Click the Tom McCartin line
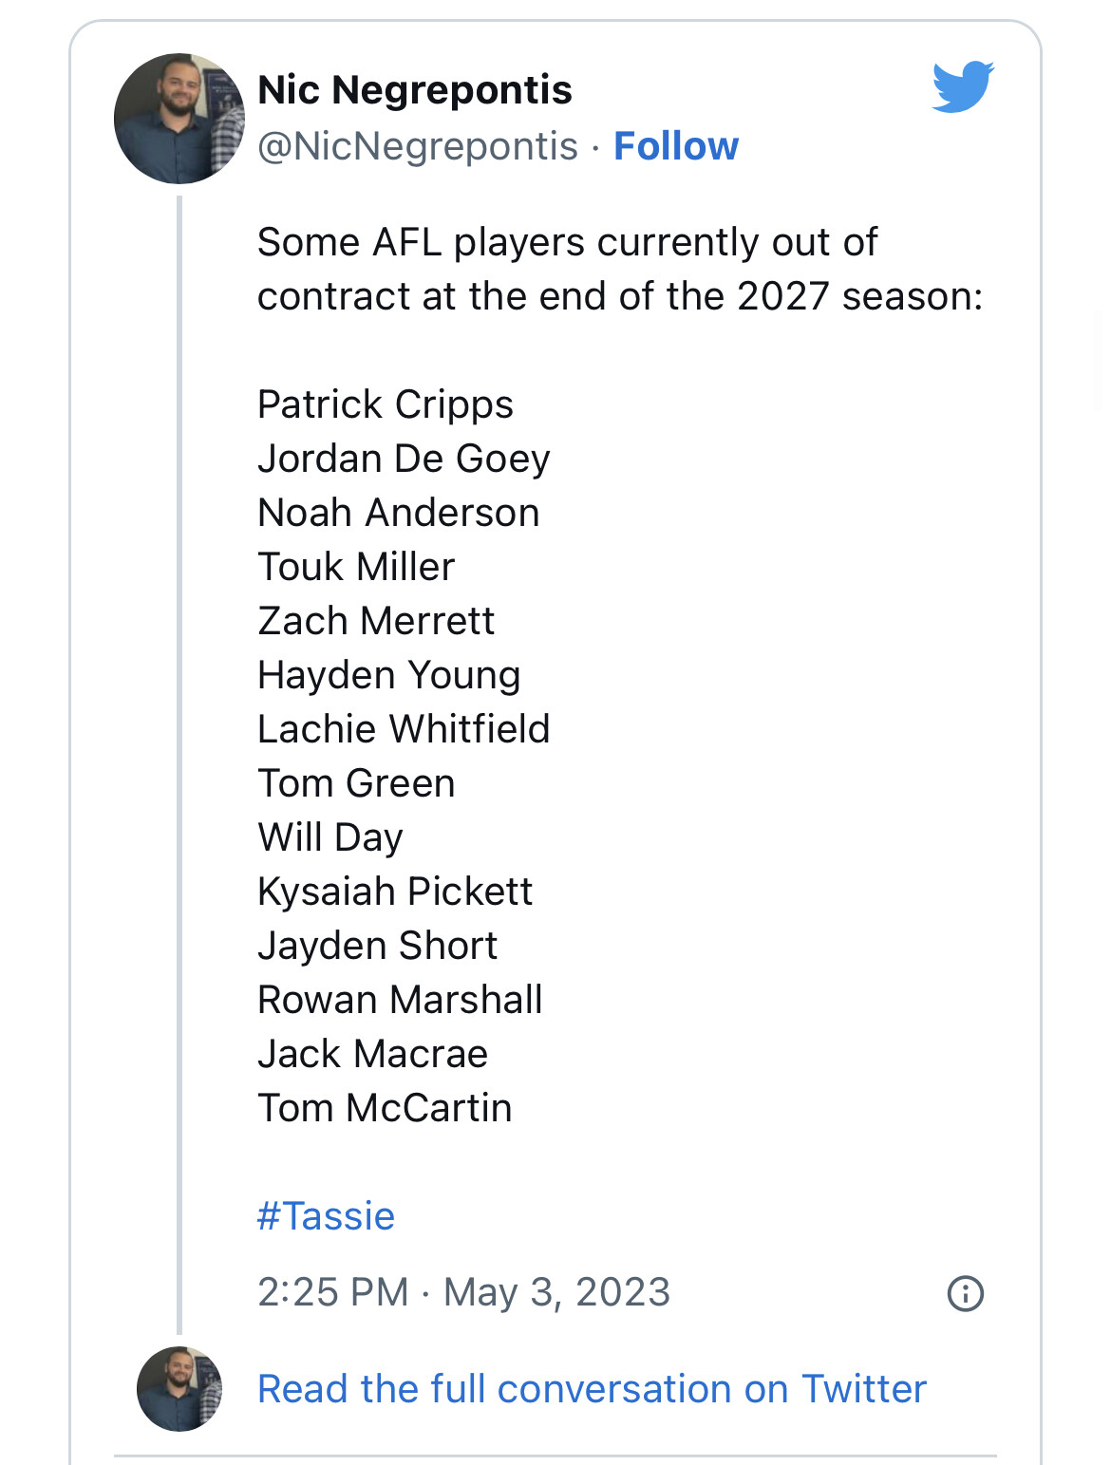Image resolution: width=1111 pixels, height=1465 pixels. coord(385,1108)
